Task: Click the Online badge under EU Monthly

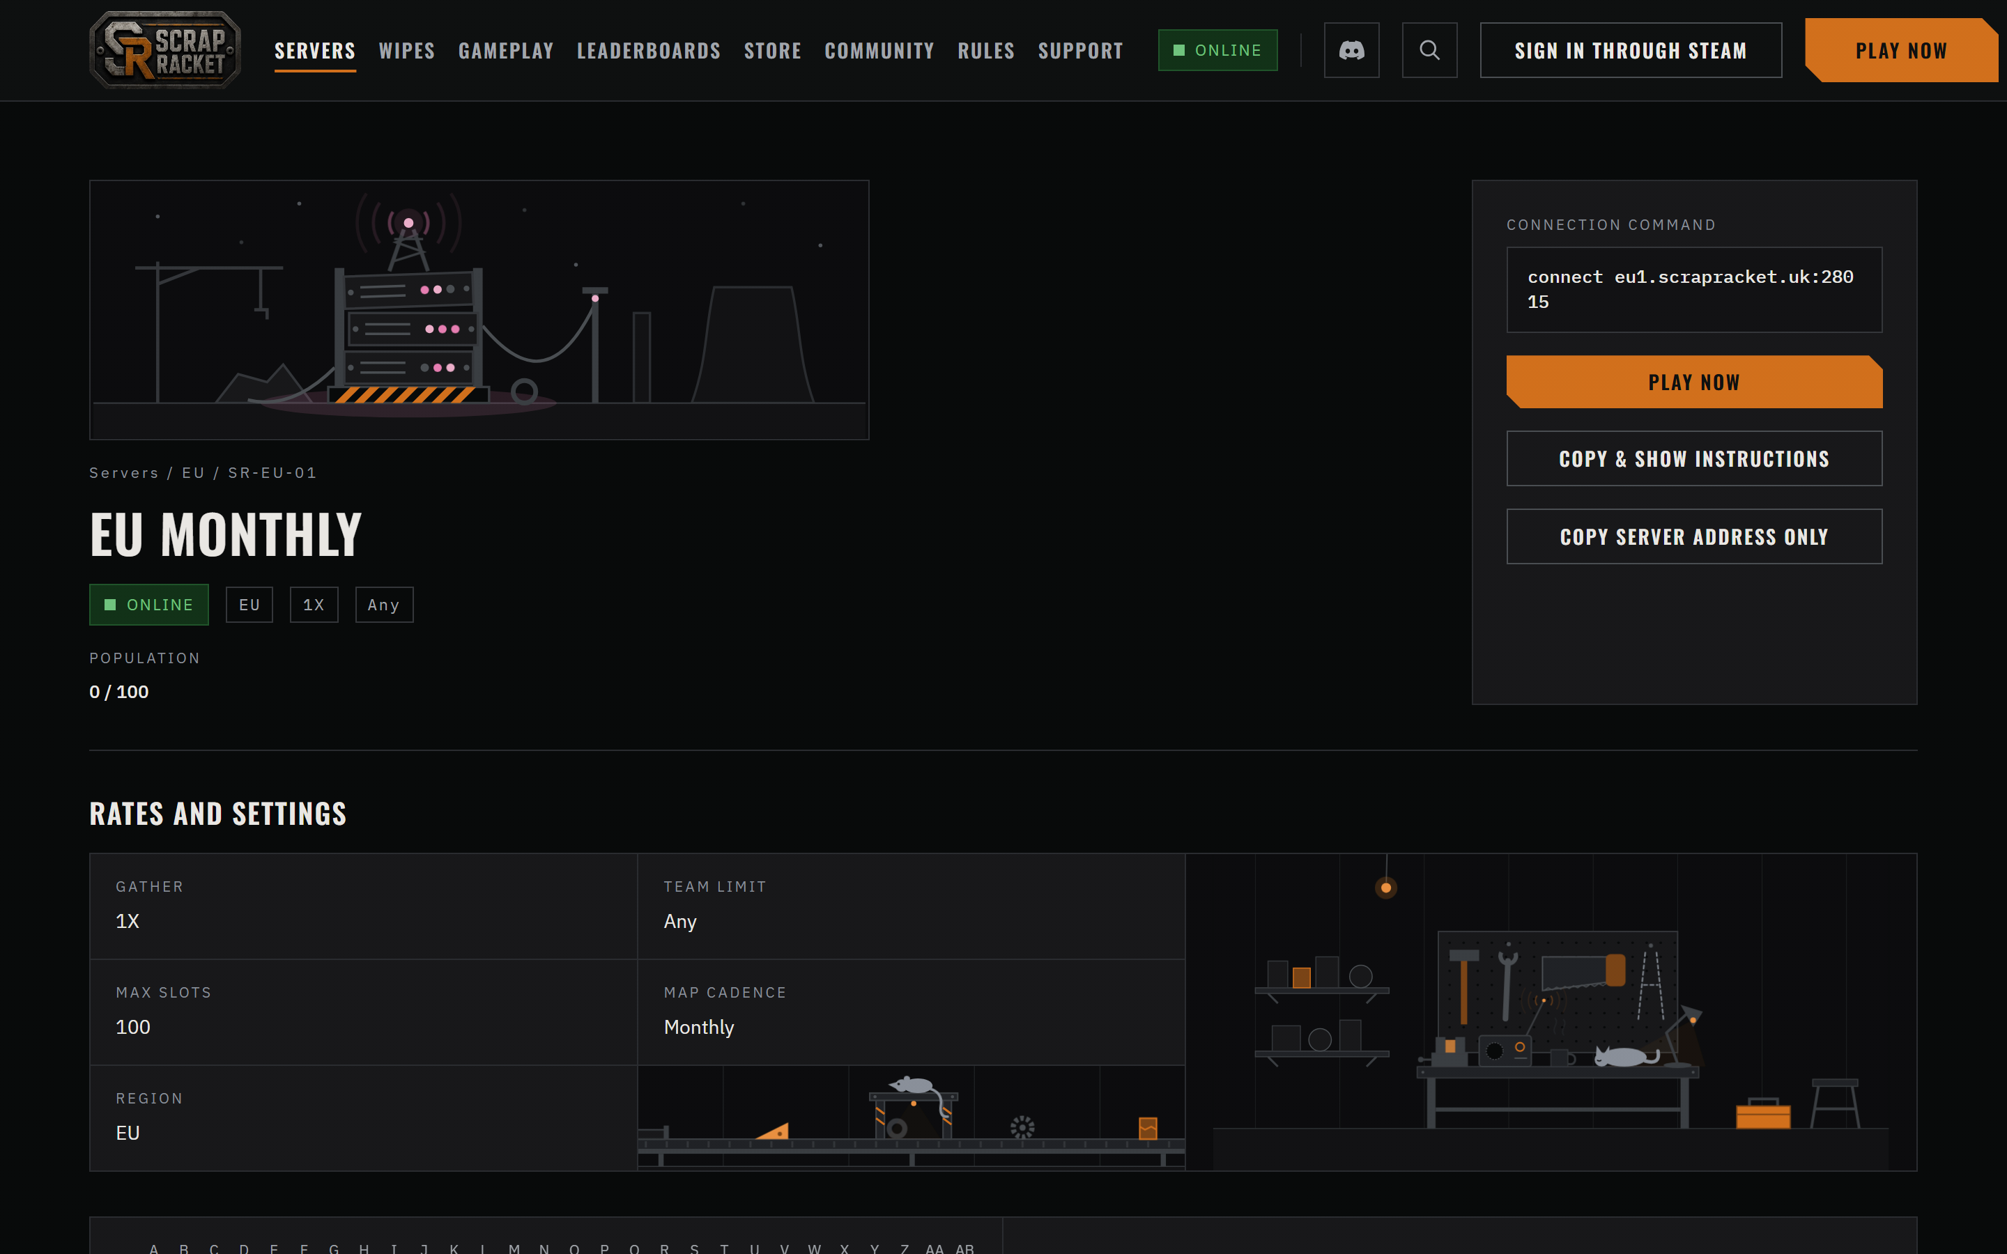Action: pos(148,605)
